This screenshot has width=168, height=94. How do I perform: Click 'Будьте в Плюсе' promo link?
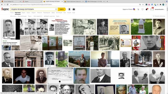point(128,9)
